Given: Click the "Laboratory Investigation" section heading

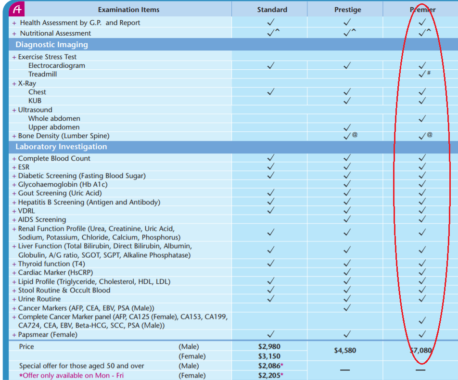Looking at the screenshot, I should [61, 147].
